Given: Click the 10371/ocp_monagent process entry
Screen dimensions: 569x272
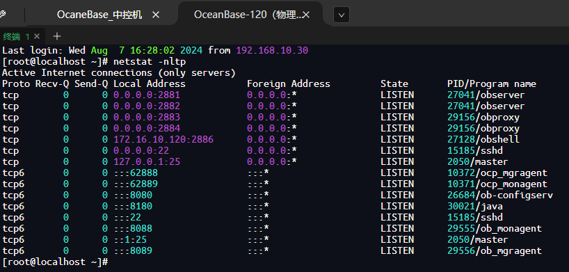Looking at the screenshot, I should [x=497, y=184].
